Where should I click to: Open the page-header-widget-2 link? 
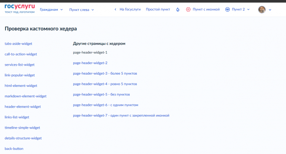[x=90, y=63]
